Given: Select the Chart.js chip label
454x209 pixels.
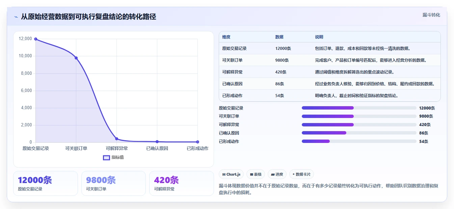Looking at the screenshot, I should click(x=233, y=174).
